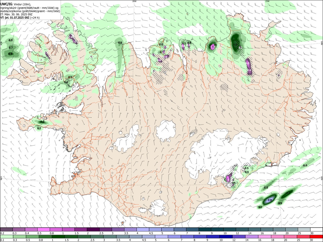Click the darkest purple swatch at 2 on the upper scale

tap(93, 229)
